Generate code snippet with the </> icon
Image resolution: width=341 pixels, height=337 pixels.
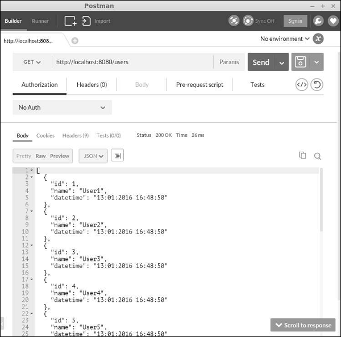tap(302, 85)
